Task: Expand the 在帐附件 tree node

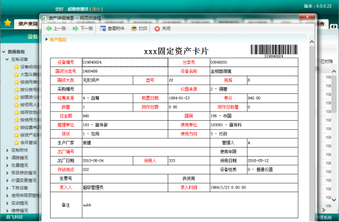Action: (7, 150)
